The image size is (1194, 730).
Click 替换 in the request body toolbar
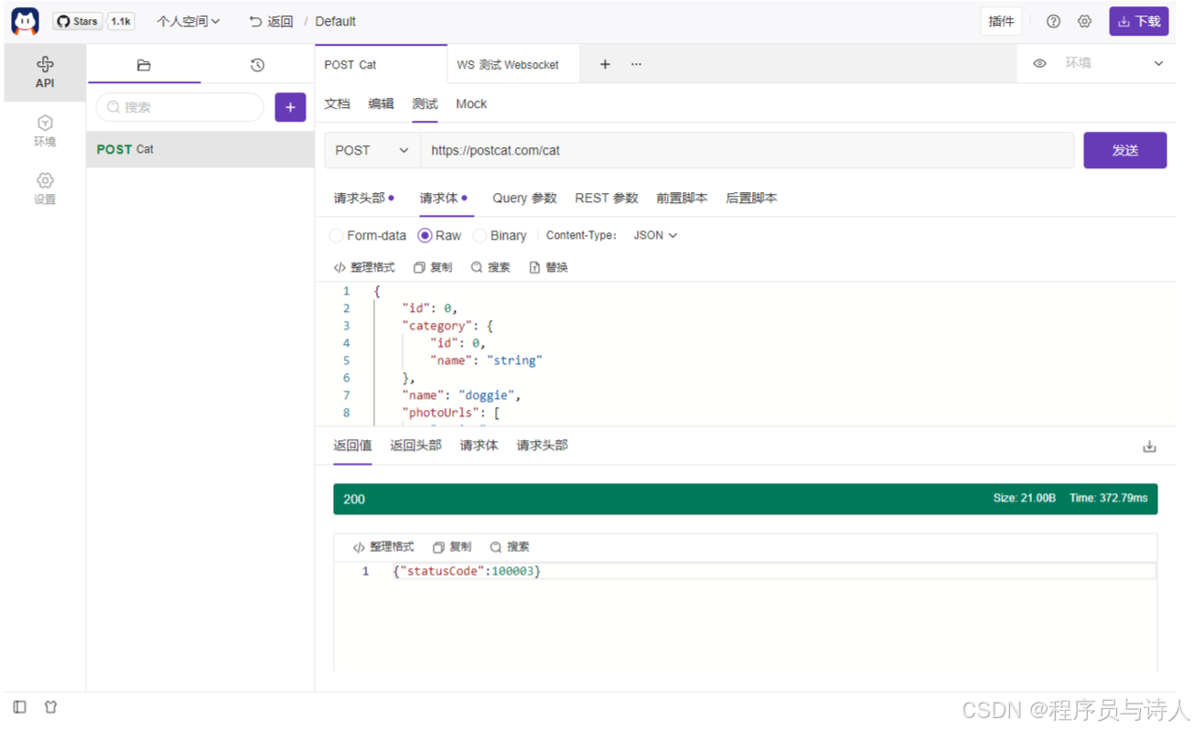[548, 267]
